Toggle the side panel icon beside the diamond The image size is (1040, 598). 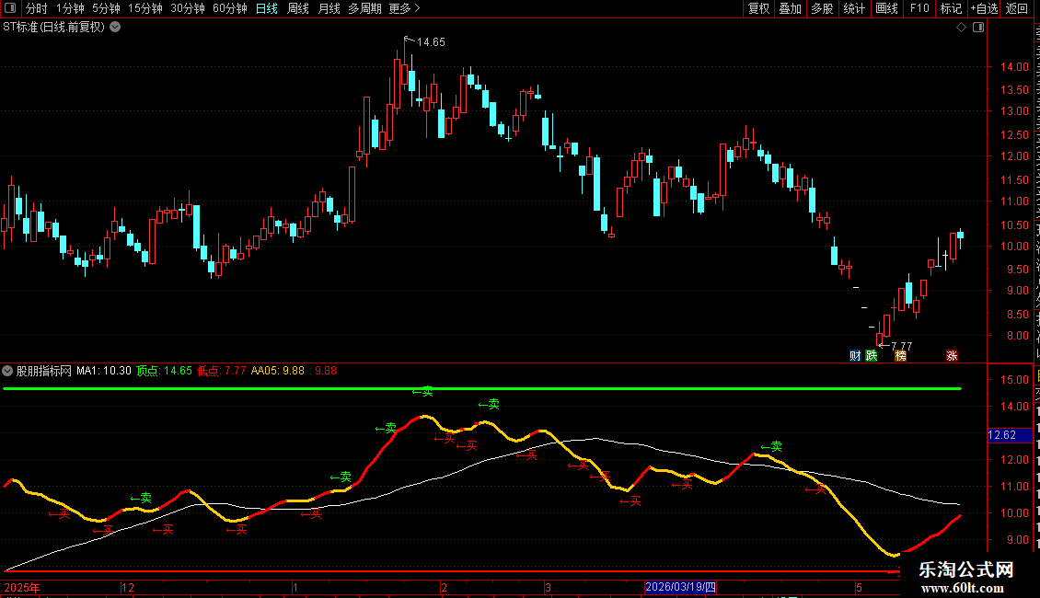[x=978, y=28]
